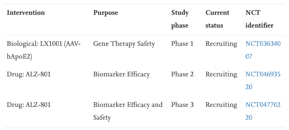Select Recruiting status in the Phase 3 row
This screenshot has height=130, width=289.
pyautogui.click(x=221, y=105)
